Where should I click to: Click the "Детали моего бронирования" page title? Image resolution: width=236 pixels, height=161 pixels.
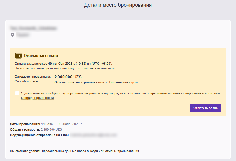click(118, 5)
